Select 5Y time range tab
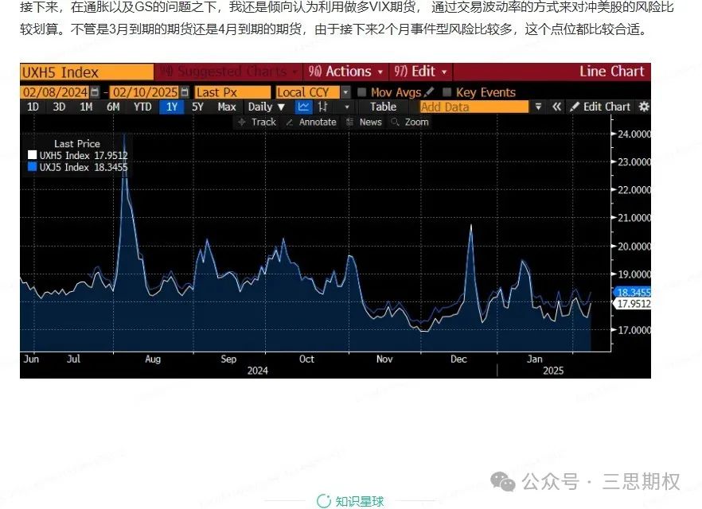 coord(197,107)
